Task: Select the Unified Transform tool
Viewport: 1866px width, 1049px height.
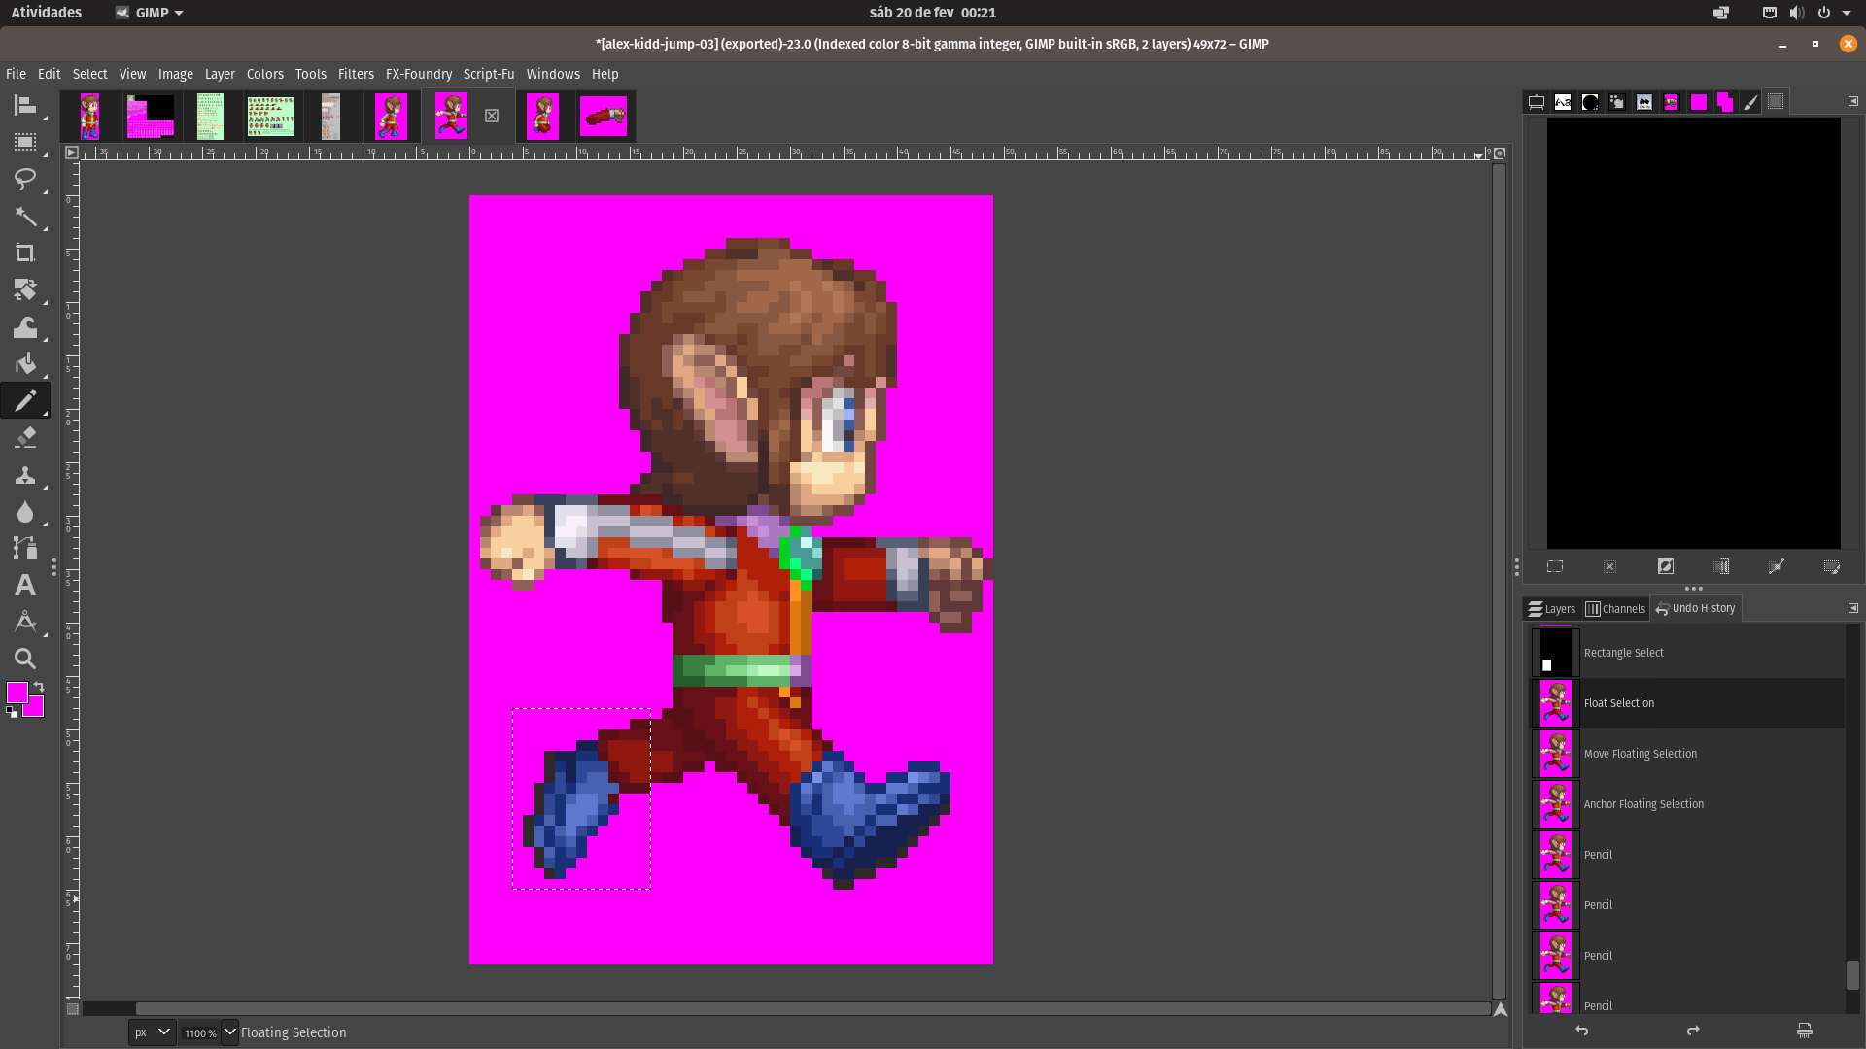Action: [25, 289]
